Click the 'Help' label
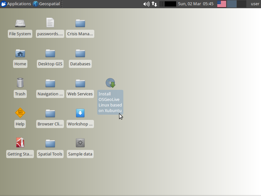This screenshot has height=196, width=261. coord(20,124)
